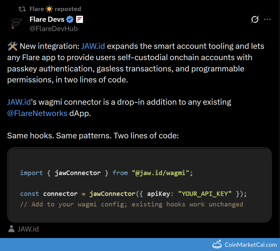The image size is (280, 251).
Task: Click the hammer and wrench emoji
Action: click(x=12, y=46)
